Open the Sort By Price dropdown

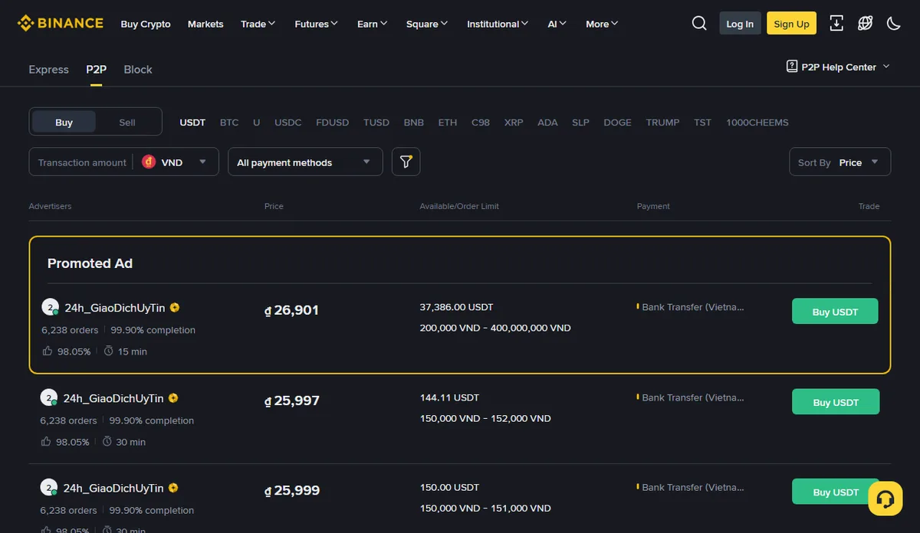click(x=839, y=162)
